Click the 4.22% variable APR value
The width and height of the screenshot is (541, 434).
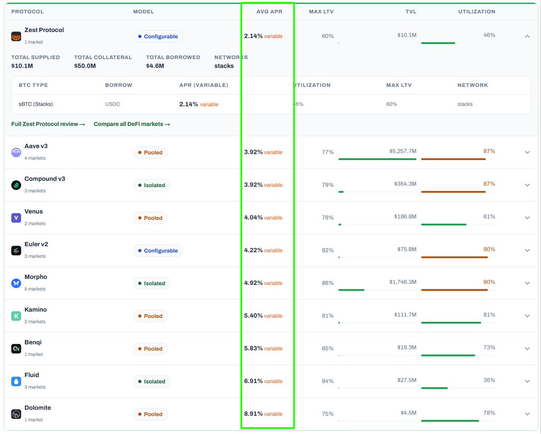point(263,250)
